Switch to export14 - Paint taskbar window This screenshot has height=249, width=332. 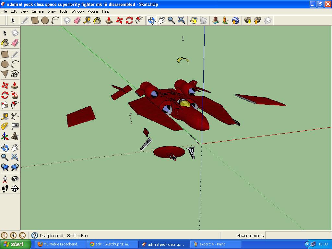[x=216, y=244]
